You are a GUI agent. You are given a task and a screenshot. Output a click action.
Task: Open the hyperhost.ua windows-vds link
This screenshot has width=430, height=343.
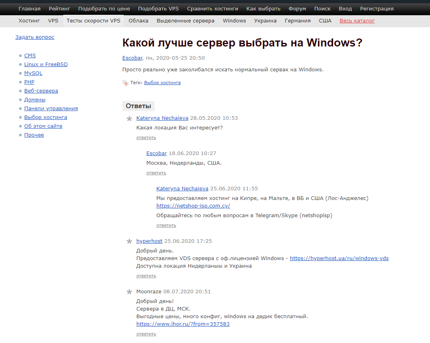pos(339,258)
